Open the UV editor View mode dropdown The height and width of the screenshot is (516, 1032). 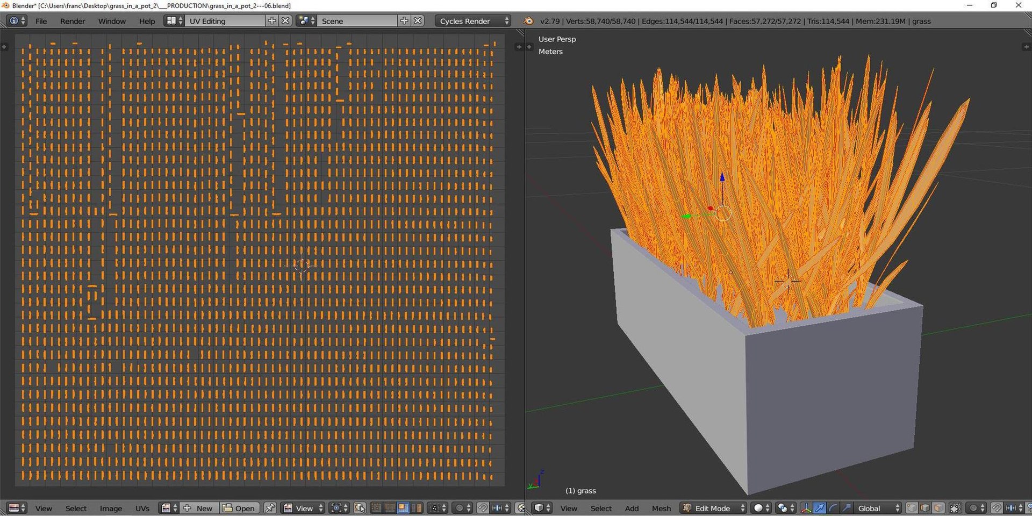point(303,508)
